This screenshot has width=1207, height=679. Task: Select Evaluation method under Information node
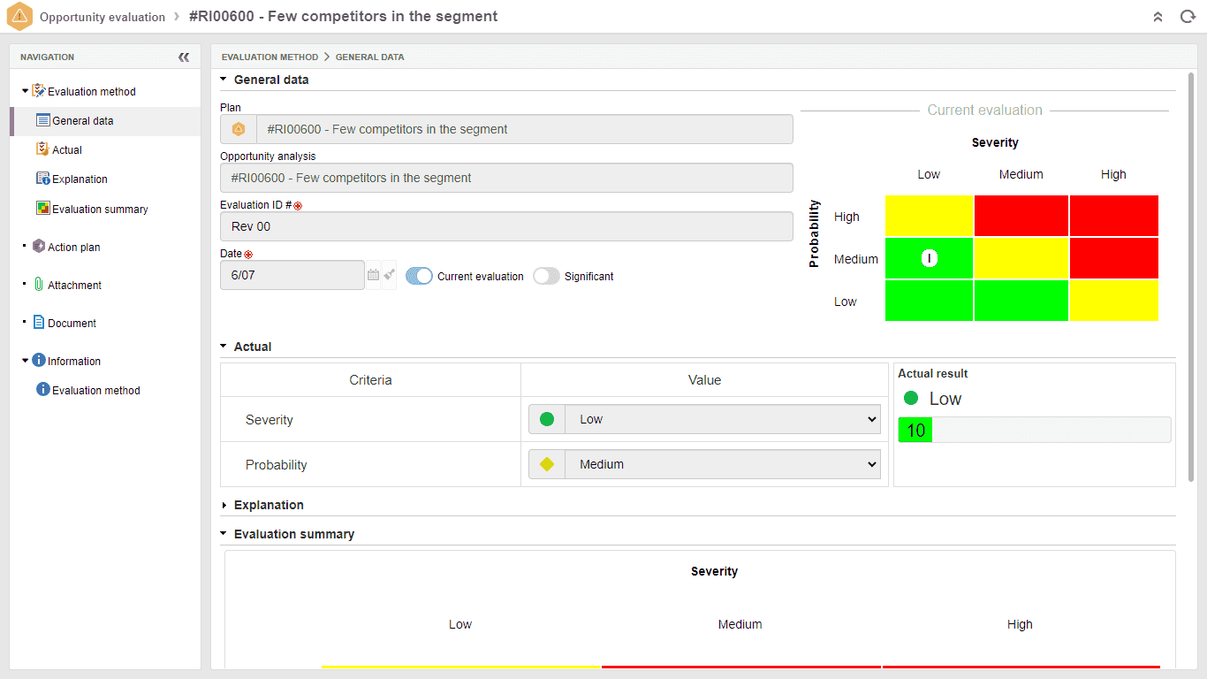click(96, 391)
